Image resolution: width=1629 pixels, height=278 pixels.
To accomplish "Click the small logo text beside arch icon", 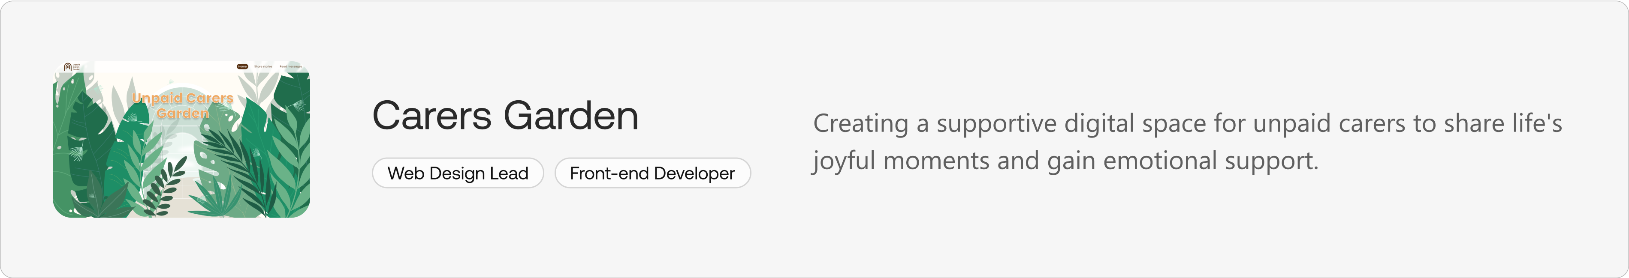I will pyautogui.click(x=76, y=66).
